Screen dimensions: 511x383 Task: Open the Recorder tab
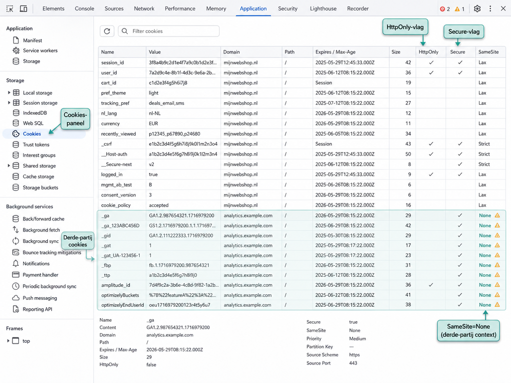pos(358,9)
